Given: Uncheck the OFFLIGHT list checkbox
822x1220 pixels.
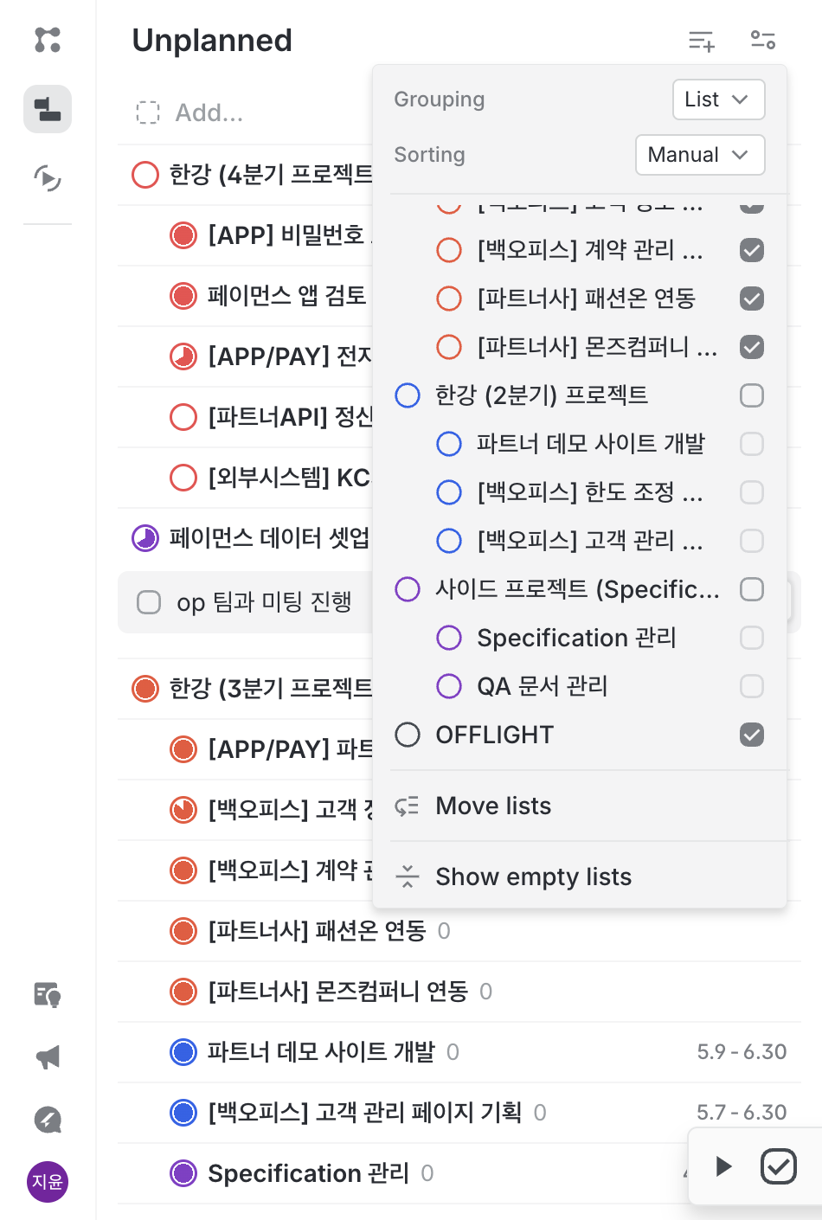Looking at the screenshot, I should point(752,735).
